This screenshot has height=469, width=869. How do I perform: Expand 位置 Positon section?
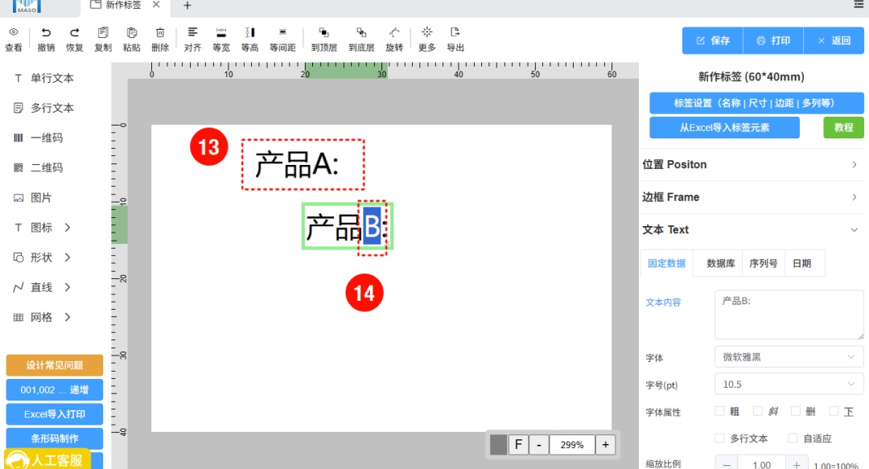751,165
